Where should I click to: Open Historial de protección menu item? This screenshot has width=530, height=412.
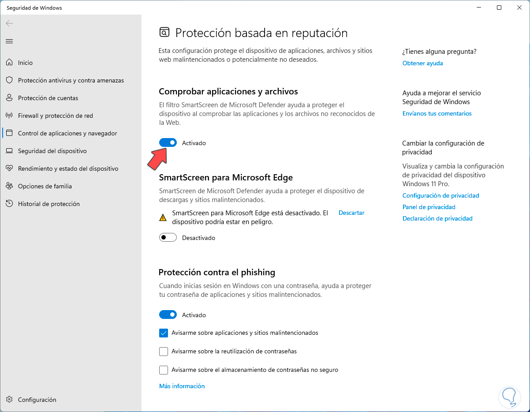point(49,204)
